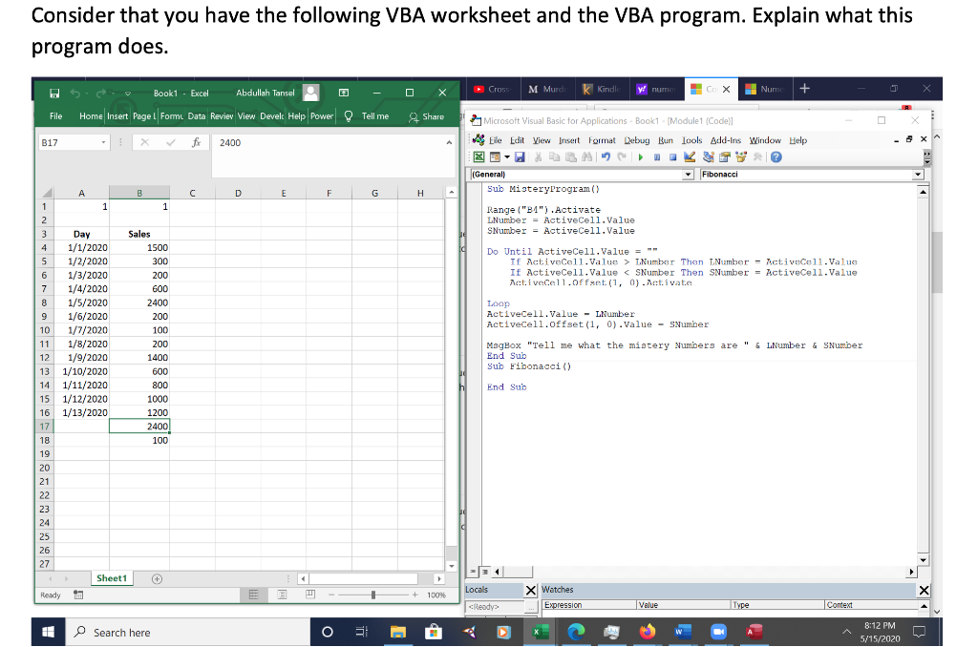The height and width of the screenshot is (647, 978).
Task: Switch to Page Break Preview in status bar
Action: coord(310,595)
